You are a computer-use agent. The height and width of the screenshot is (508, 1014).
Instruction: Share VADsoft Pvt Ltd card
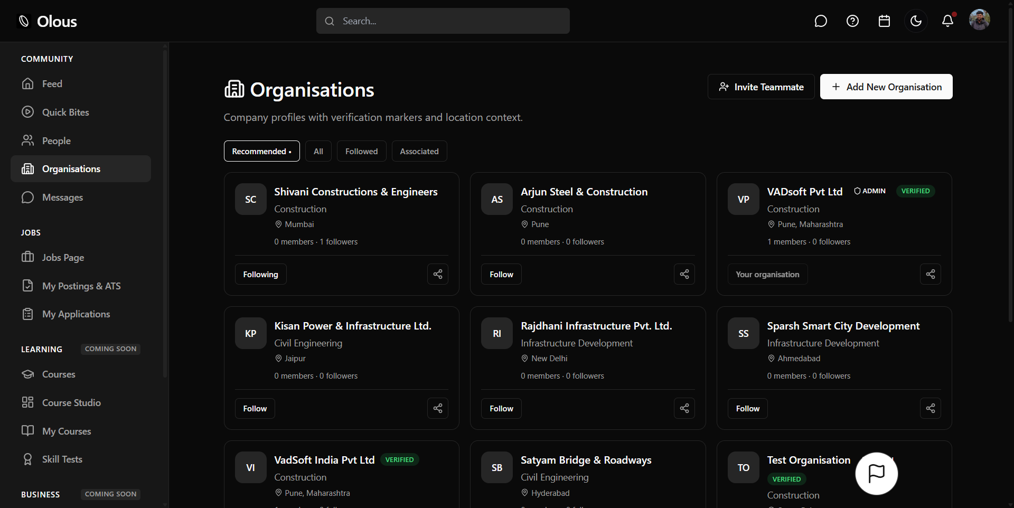pyautogui.click(x=931, y=274)
